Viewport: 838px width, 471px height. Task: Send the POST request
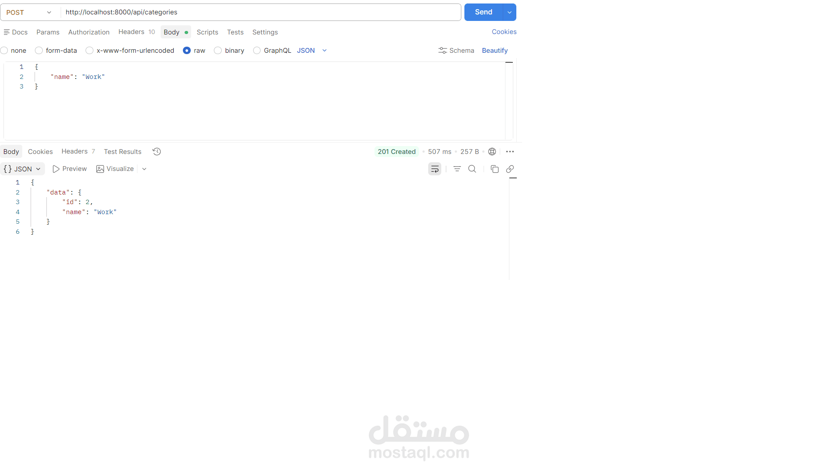coord(483,12)
